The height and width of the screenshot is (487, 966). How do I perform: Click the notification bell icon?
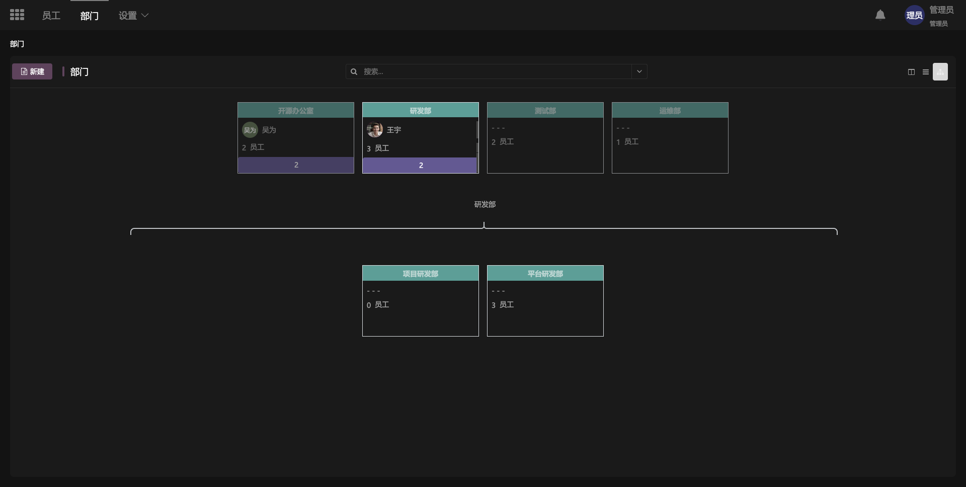point(880,15)
